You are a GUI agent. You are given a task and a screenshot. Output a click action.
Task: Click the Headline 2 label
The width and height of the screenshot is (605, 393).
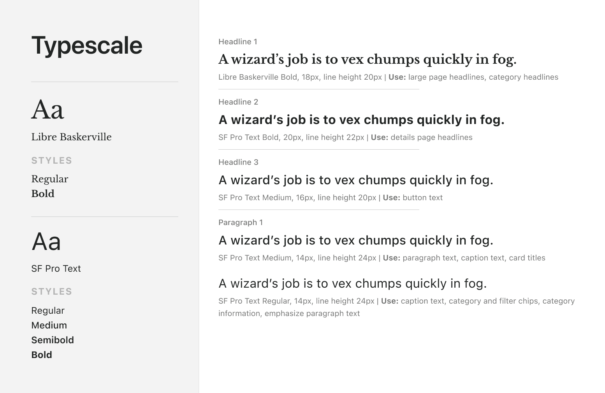(238, 102)
